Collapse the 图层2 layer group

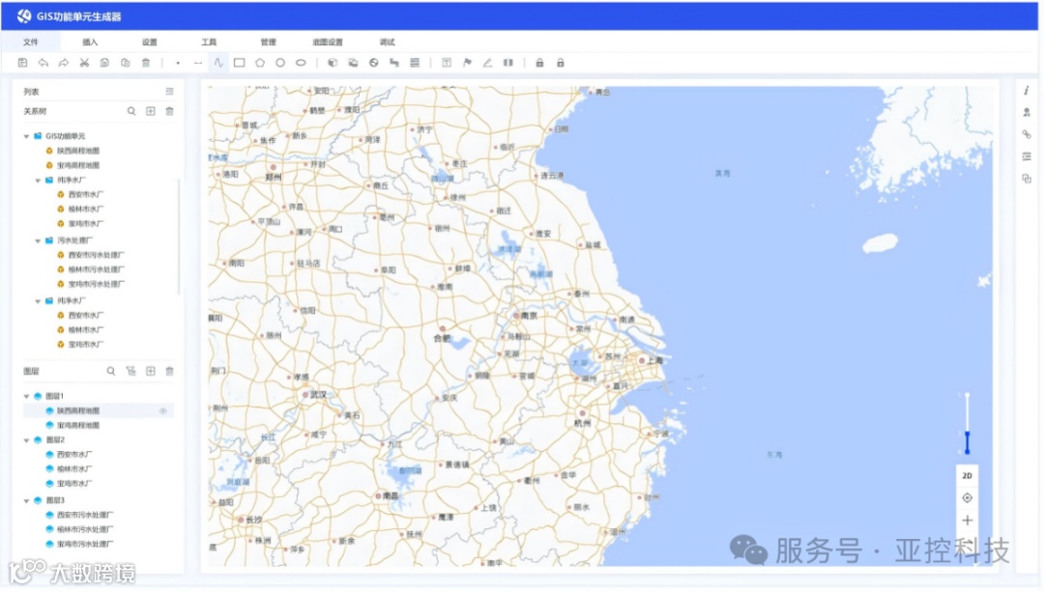click(x=27, y=440)
